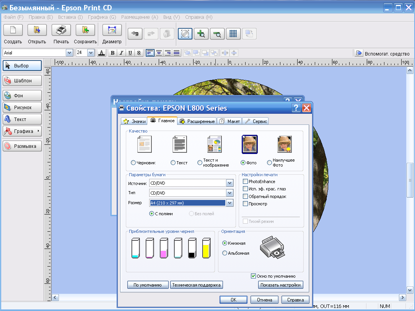Confirm with the OK button
This screenshot has height=311, width=415.
click(x=233, y=300)
